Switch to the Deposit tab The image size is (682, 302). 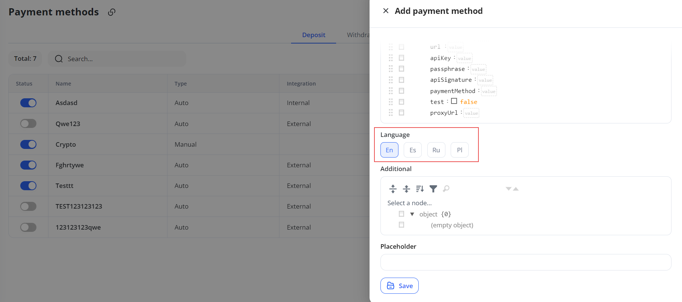(314, 35)
